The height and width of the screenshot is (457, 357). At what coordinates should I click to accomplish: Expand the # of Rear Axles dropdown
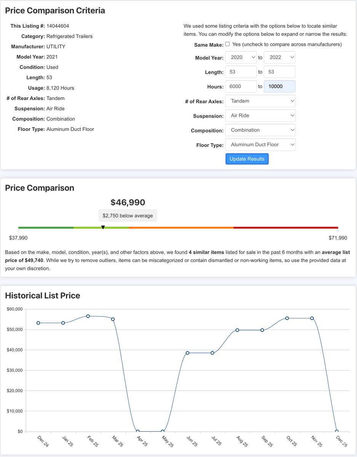coord(260,101)
